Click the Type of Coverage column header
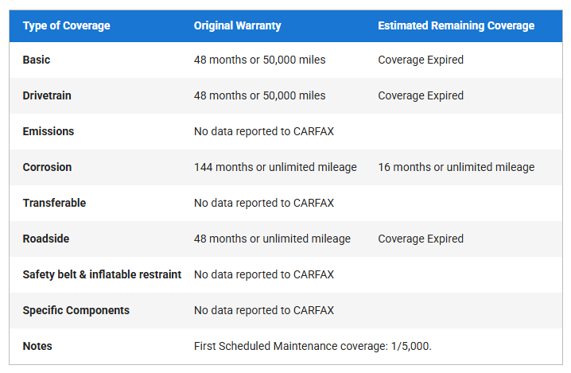This screenshot has width=571, height=373. click(x=67, y=25)
